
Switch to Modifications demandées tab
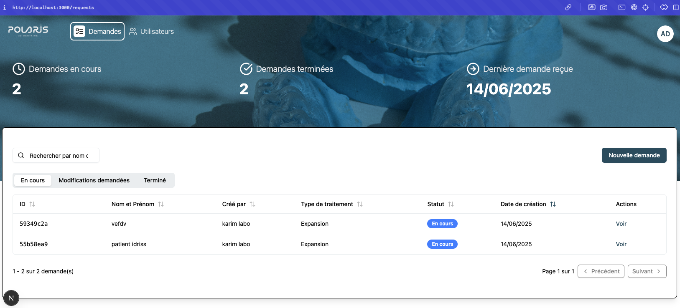(94, 180)
